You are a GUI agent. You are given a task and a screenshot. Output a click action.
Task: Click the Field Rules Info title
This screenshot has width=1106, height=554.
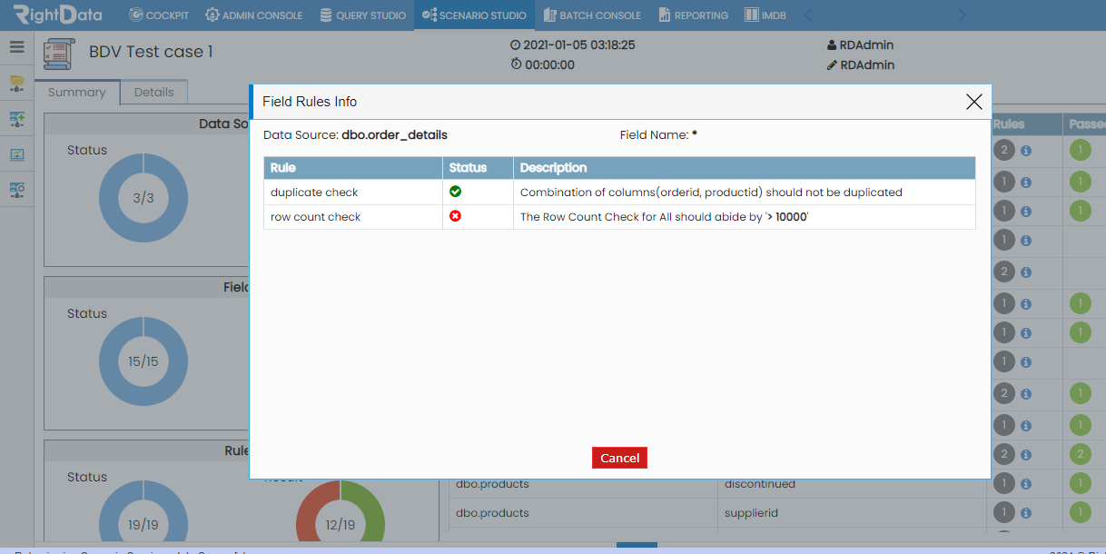(x=310, y=102)
